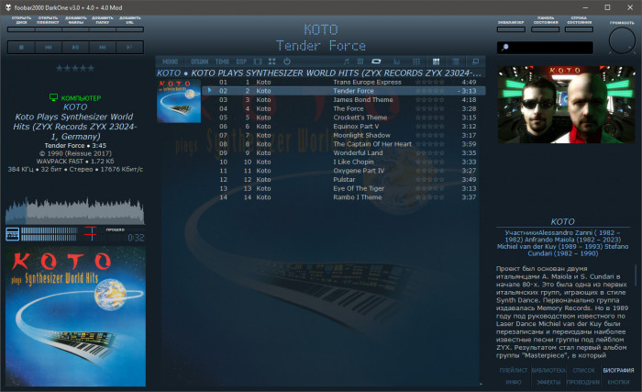
Task: Click the large Koto album cover art
Action: [x=76, y=316]
